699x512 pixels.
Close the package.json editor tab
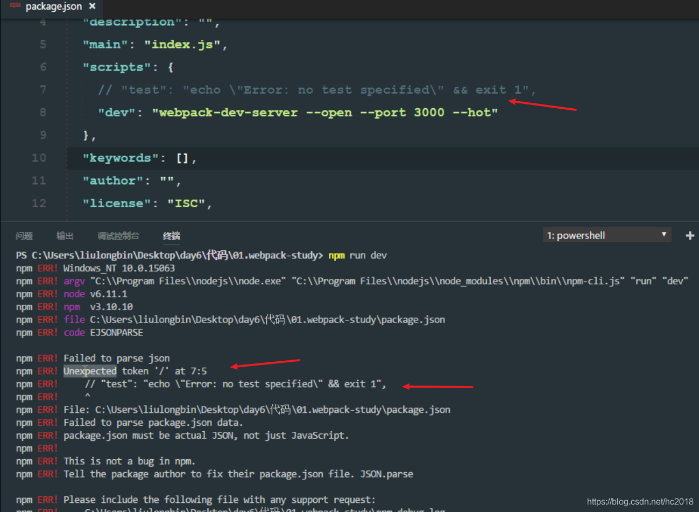(x=93, y=6)
